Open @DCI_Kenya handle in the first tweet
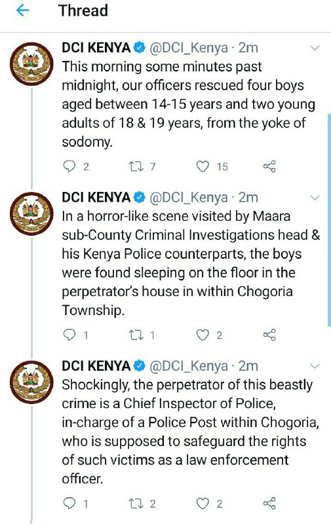 coord(189,48)
